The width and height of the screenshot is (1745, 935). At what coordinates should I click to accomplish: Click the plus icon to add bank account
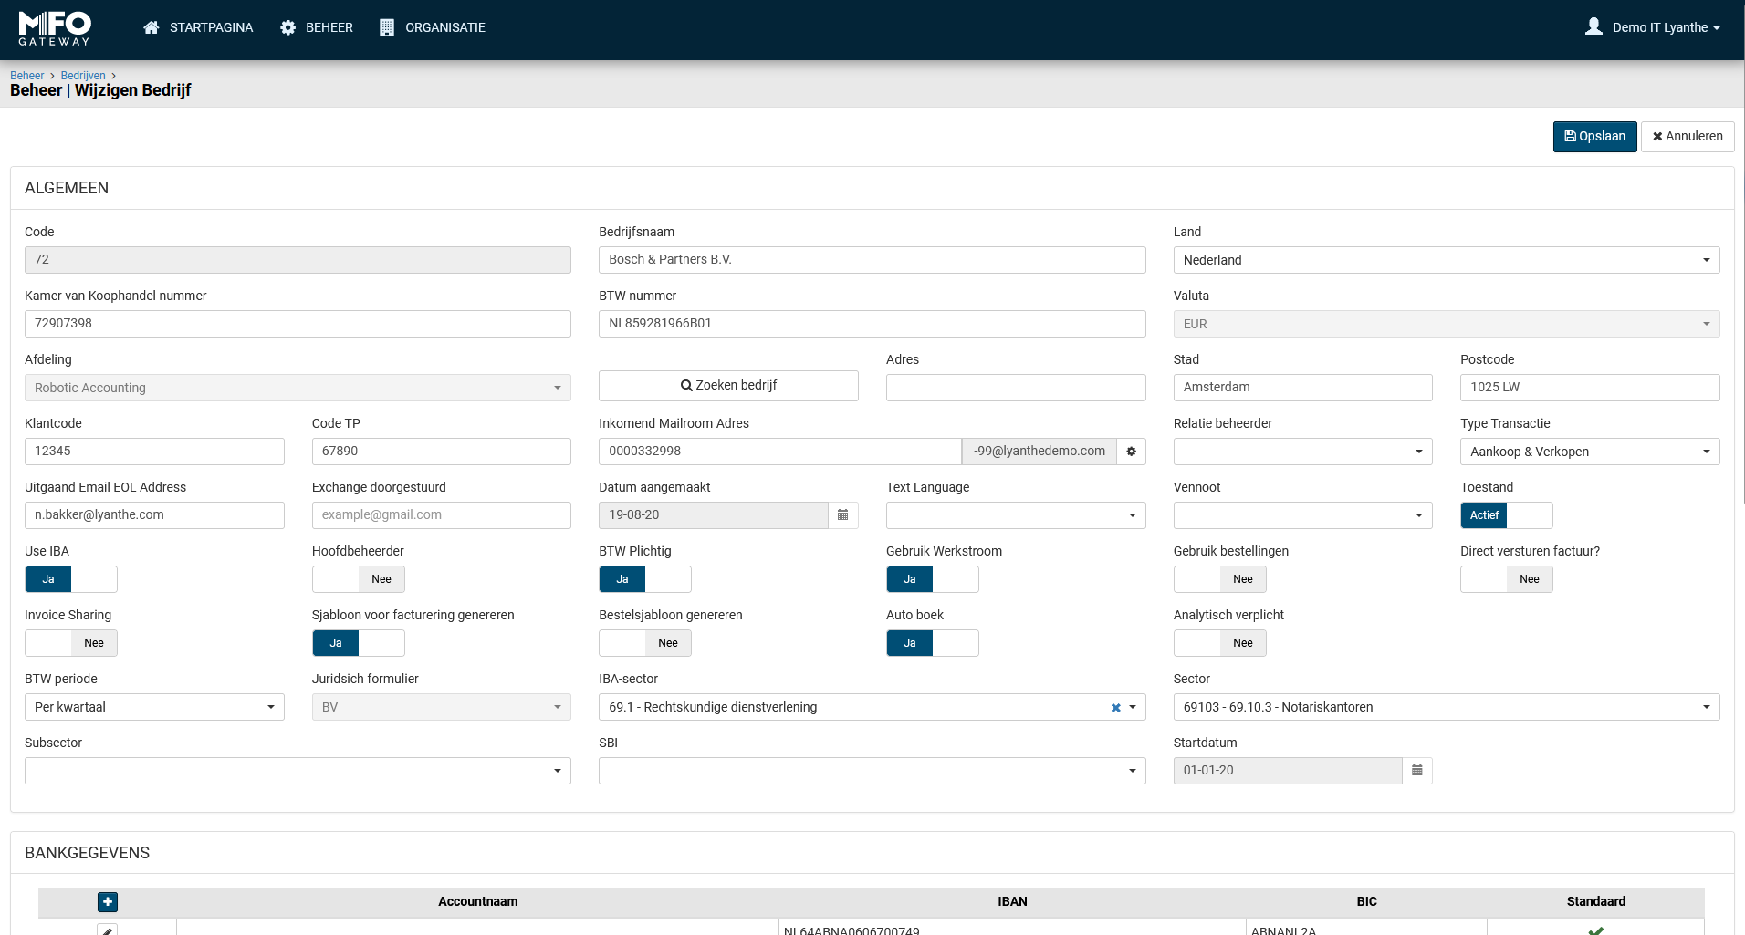click(x=108, y=901)
